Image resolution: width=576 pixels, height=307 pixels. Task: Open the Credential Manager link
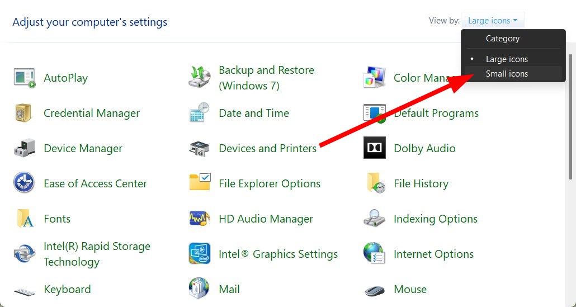tap(92, 113)
